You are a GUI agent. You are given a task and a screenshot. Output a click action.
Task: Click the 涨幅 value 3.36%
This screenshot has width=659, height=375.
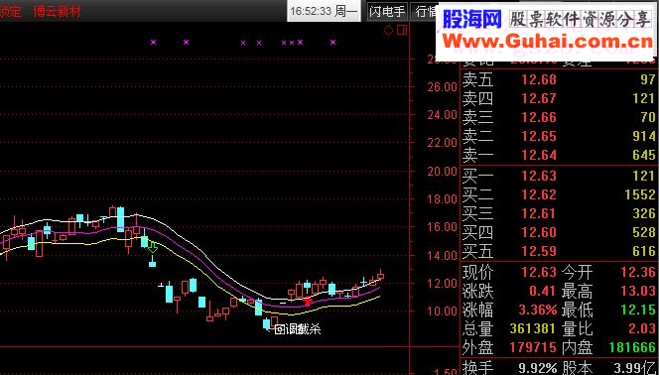538,311
